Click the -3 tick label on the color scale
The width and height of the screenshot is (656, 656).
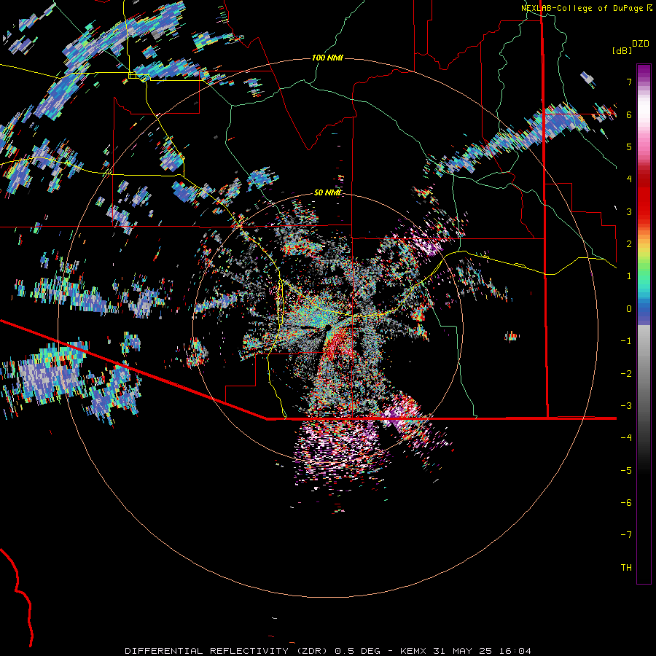pos(626,406)
